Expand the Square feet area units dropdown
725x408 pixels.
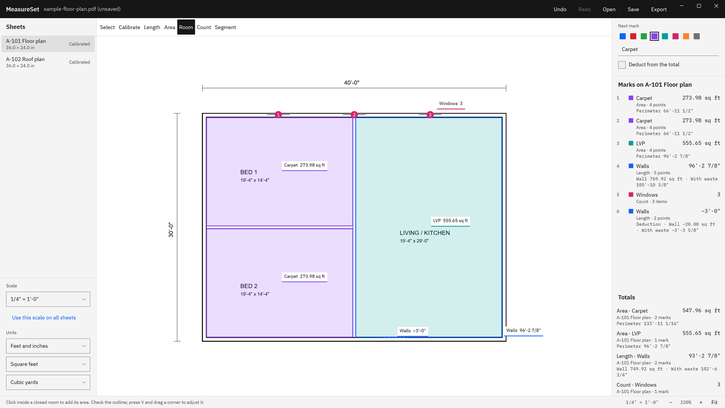(48, 364)
